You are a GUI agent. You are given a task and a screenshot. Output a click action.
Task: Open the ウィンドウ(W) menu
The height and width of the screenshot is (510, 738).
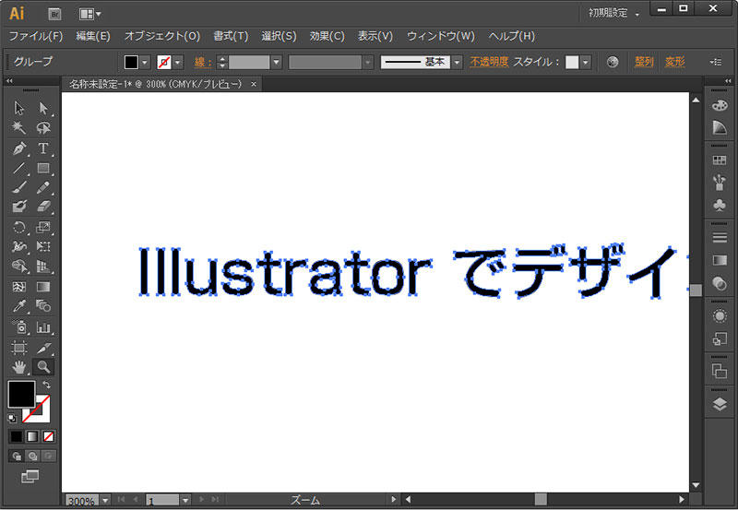click(441, 36)
